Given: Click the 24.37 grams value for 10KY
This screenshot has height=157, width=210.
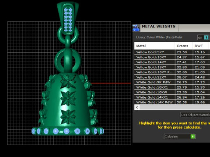Looking at the screenshot, I should point(182,57).
